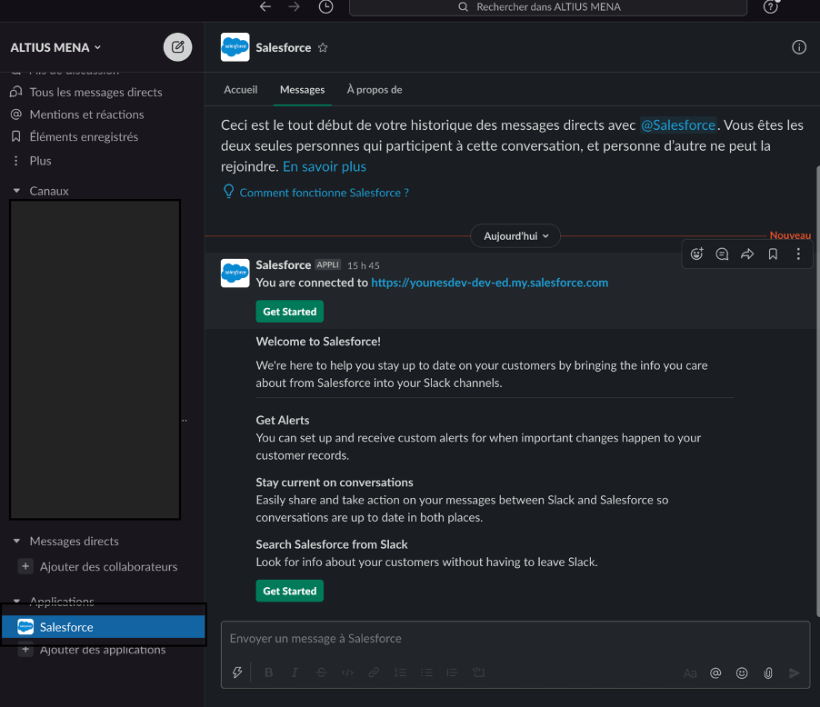Apply strikethrough formatting in composer

tap(321, 672)
